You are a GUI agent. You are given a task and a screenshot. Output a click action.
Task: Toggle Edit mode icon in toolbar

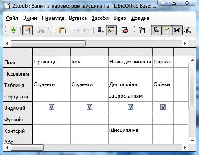(27, 30)
